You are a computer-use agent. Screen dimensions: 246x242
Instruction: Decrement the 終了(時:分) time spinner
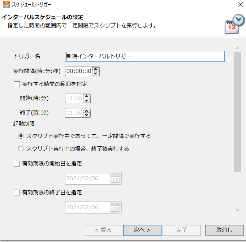87,115
